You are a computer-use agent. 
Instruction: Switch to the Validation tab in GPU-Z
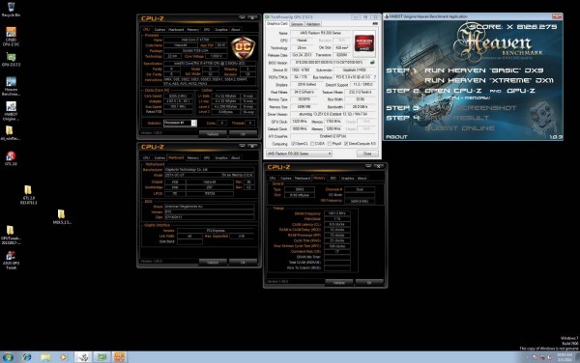[313, 24]
